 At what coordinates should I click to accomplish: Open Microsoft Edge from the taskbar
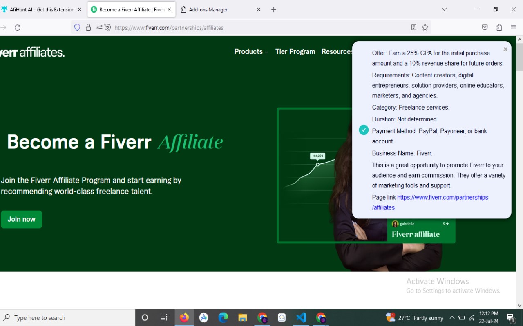pyautogui.click(x=223, y=317)
